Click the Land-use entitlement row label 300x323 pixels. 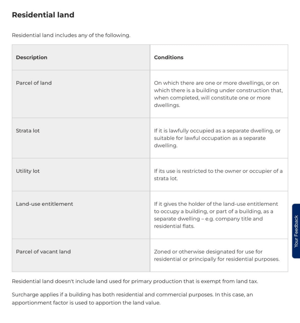click(45, 204)
